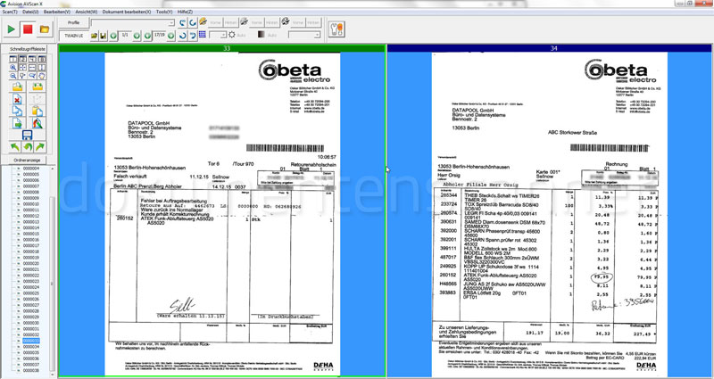The width and height of the screenshot is (714, 379).
Task: Click the Profile button
Action: coord(73,20)
